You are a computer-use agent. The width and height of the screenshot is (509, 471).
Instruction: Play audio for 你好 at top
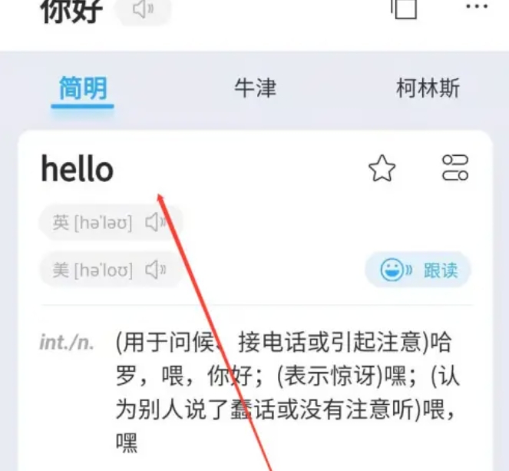point(143,10)
